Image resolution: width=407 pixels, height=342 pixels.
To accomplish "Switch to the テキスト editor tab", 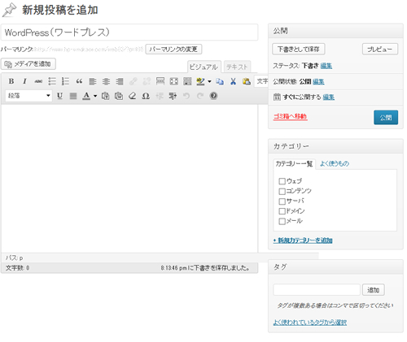I will coord(237,67).
